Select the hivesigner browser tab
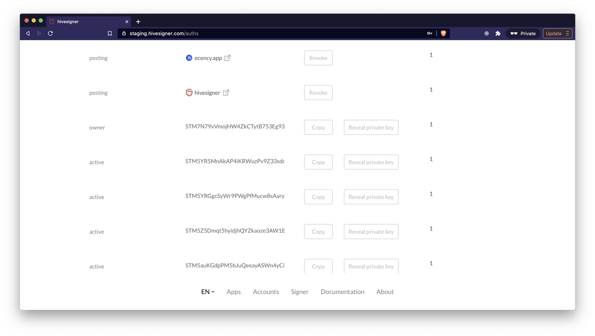The width and height of the screenshot is (595, 336). tap(88, 21)
